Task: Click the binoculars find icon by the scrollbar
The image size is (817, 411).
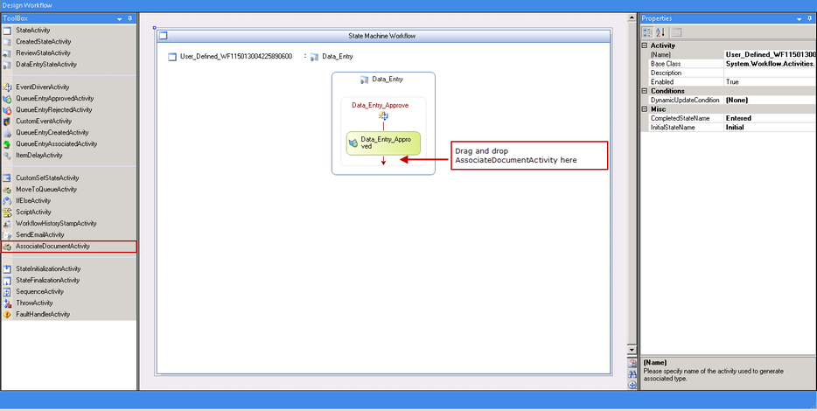Action: click(632, 373)
